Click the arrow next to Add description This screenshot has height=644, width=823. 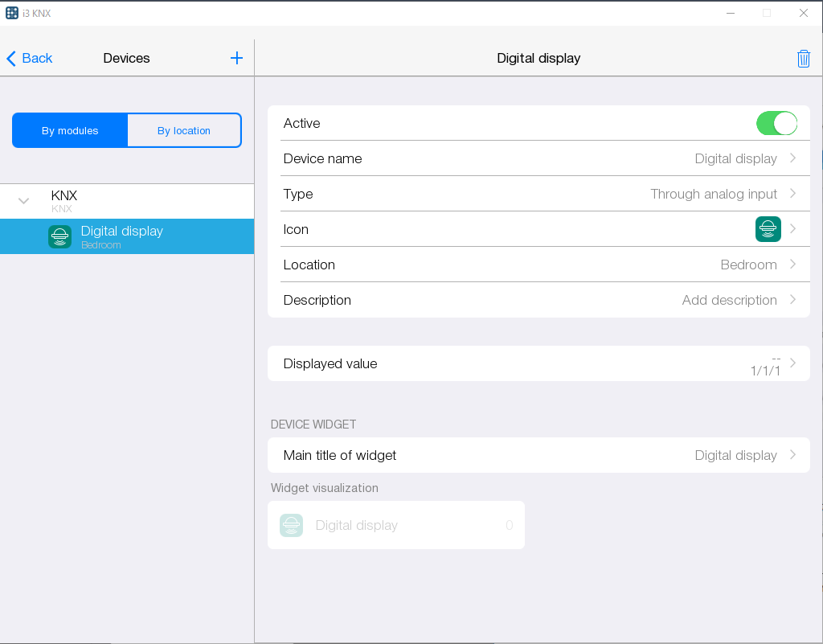click(x=794, y=300)
